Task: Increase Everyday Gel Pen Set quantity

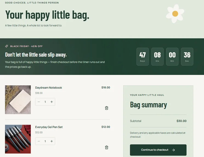Action: pos(52,141)
